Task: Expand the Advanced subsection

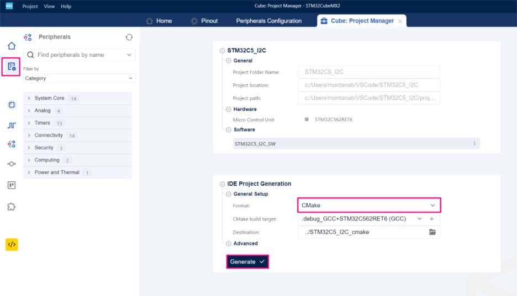Action: click(229, 244)
